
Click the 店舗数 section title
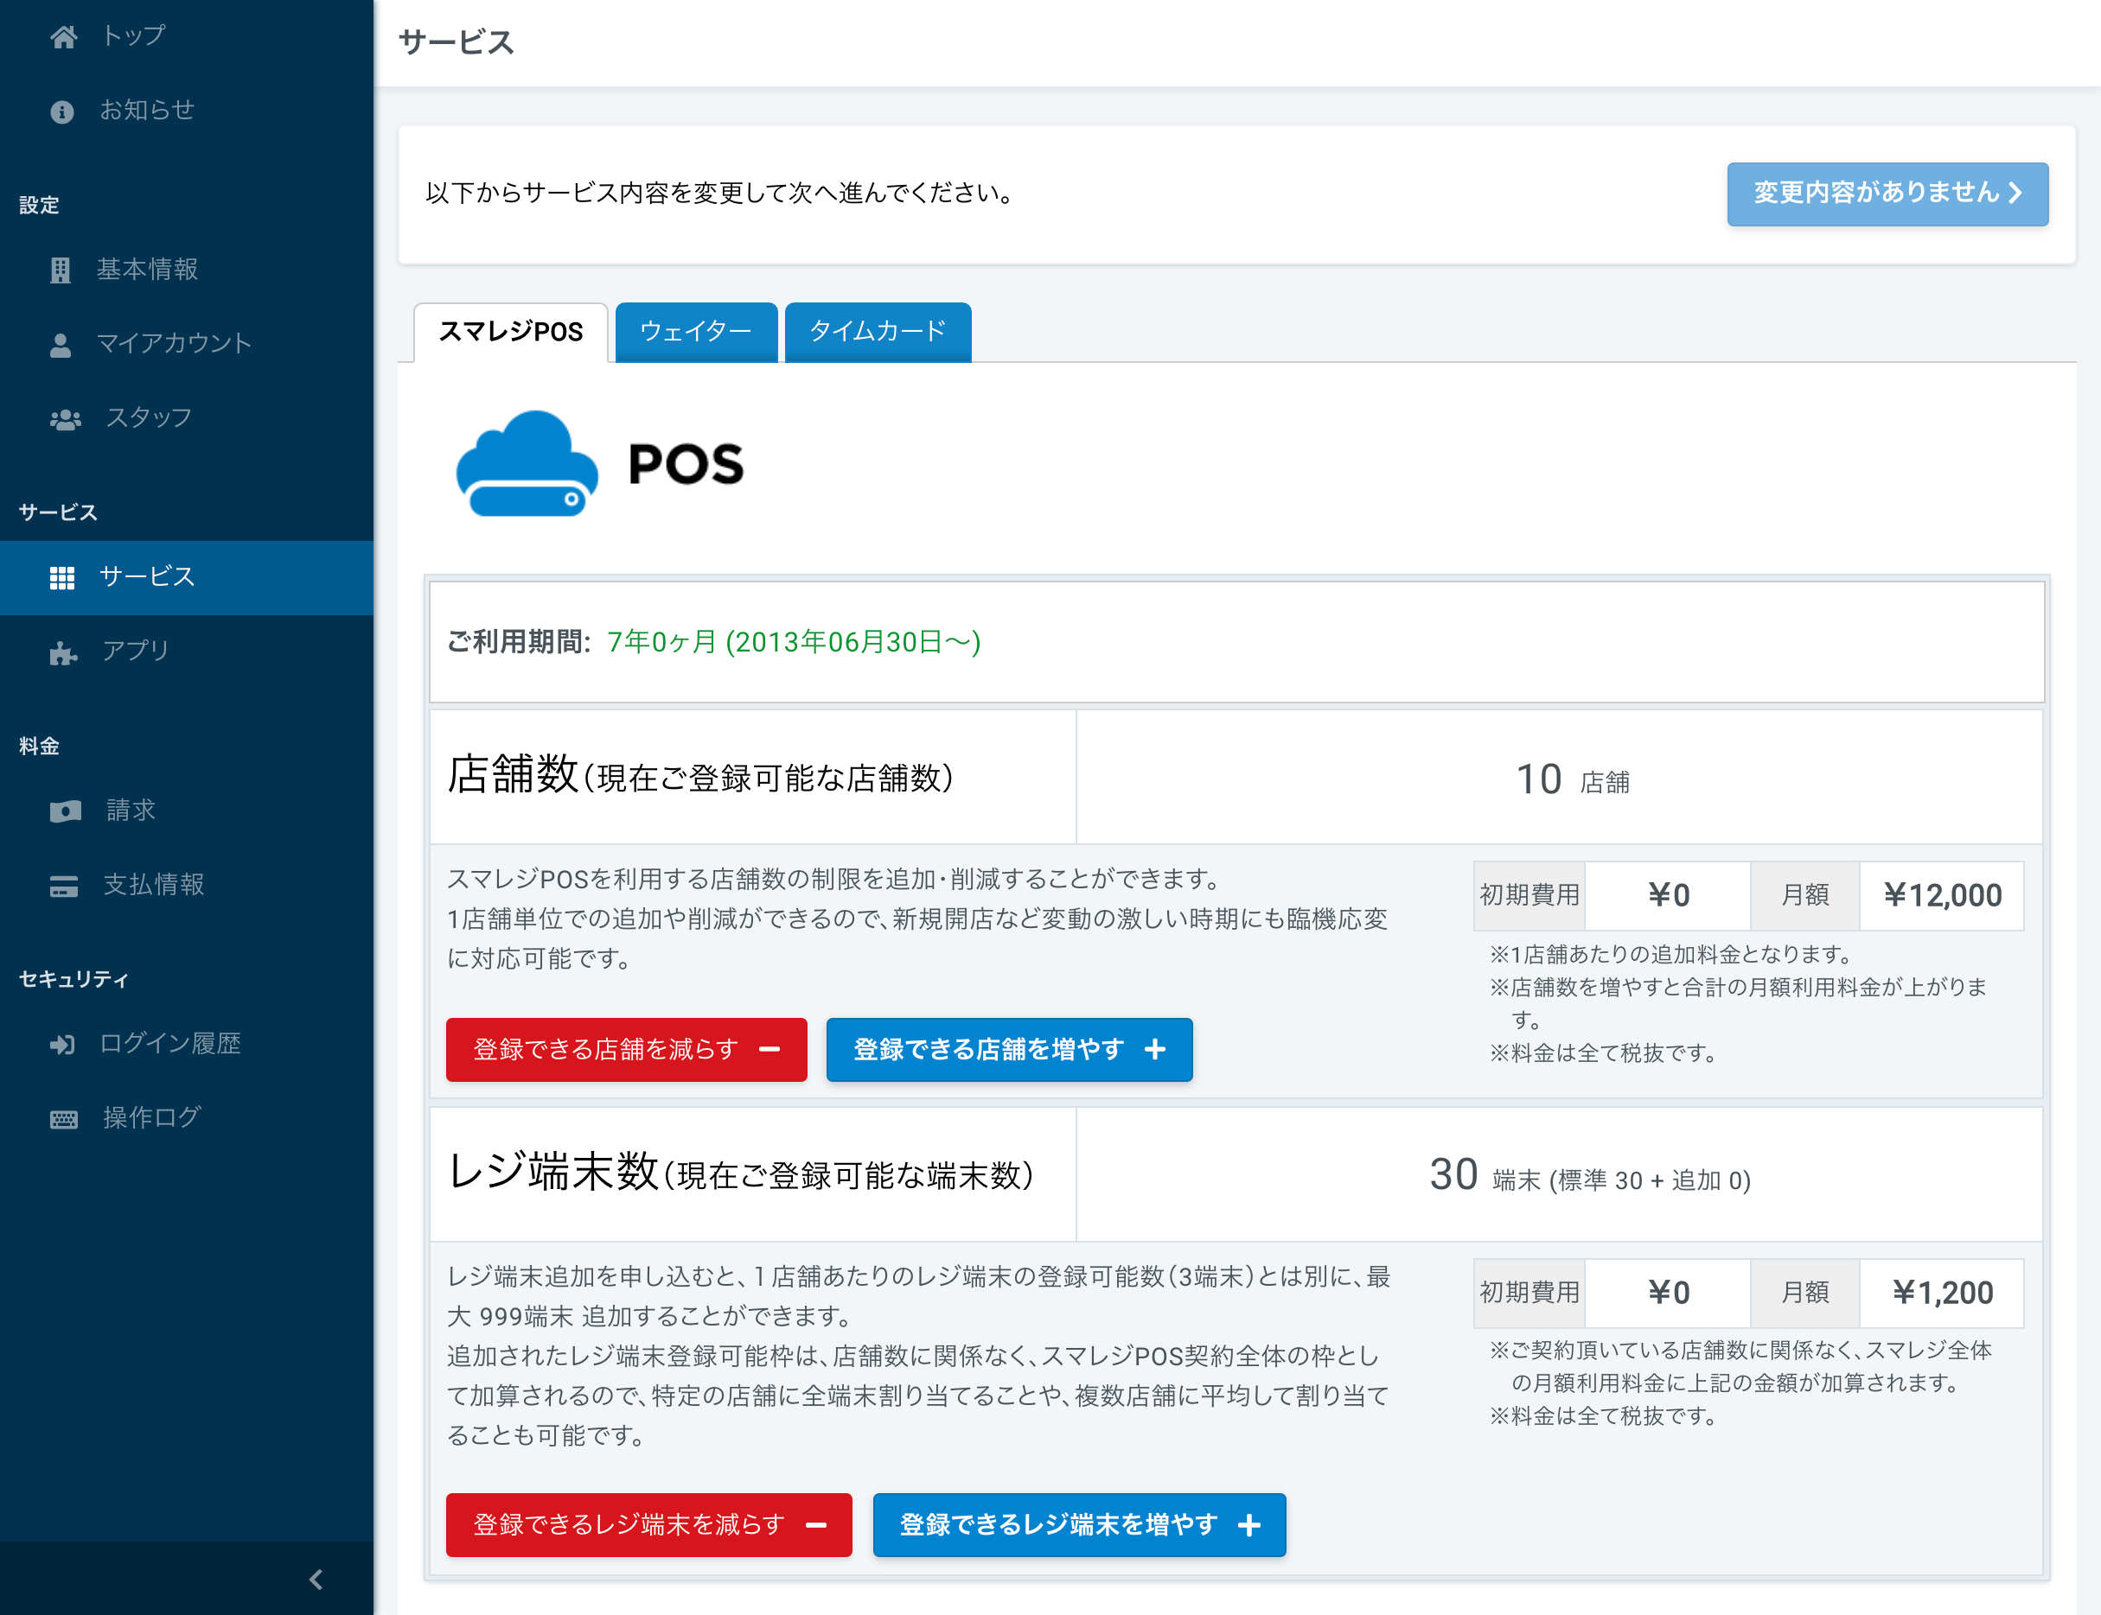coord(700,775)
